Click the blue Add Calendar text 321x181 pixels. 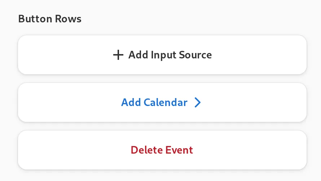(154, 102)
